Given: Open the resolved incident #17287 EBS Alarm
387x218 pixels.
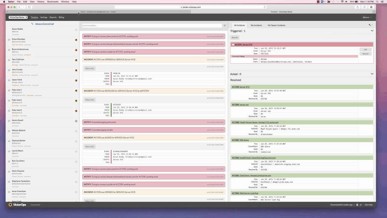Looking at the screenshot, I should 240,140.
